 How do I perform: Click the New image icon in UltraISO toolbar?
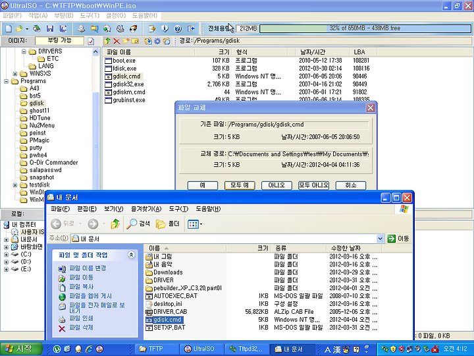pos(9,29)
